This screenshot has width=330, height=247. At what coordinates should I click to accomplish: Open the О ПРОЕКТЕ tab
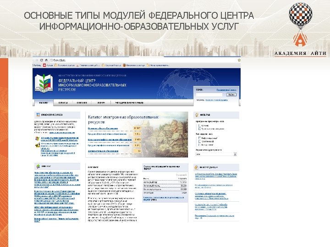click(x=82, y=103)
